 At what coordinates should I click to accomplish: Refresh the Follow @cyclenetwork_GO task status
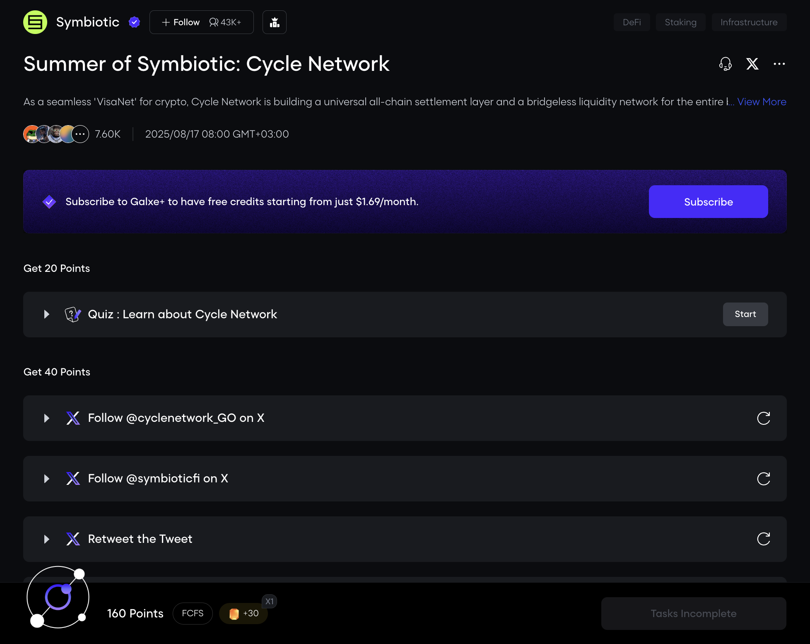(763, 418)
